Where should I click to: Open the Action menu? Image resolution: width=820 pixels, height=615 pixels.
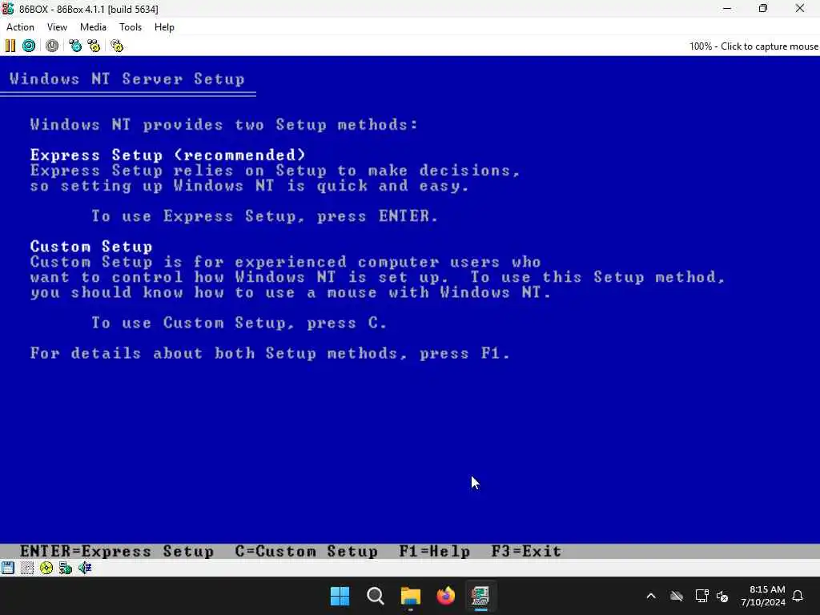(x=20, y=27)
